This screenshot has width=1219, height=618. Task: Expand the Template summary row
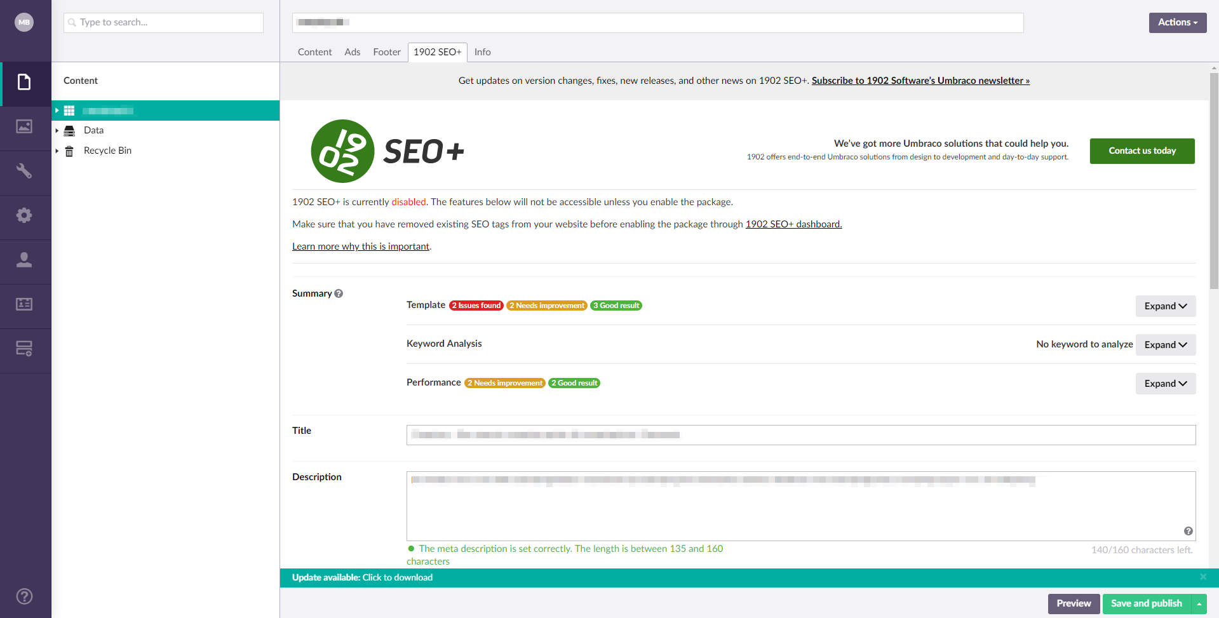pyautogui.click(x=1166, y=306)
